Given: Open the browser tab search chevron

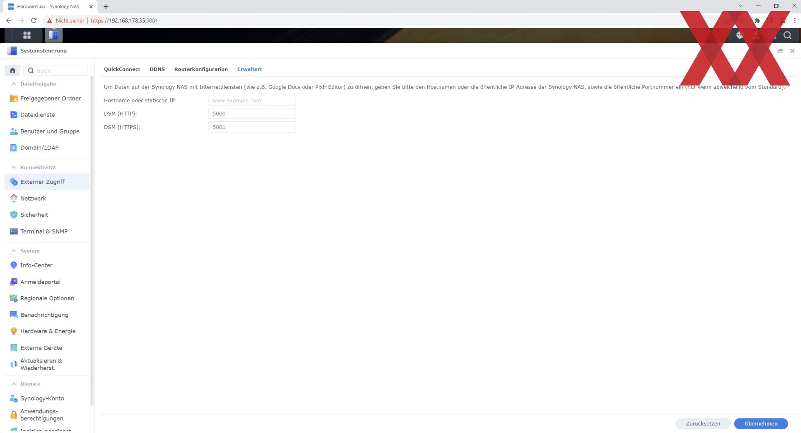Looking at the screenshot, I should tap(741, 6).
